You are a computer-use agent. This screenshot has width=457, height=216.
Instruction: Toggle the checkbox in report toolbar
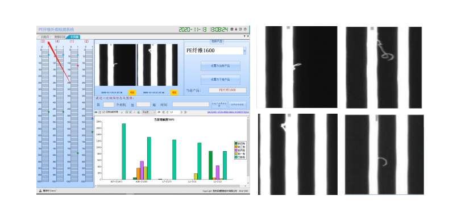pyautogui.click(x=104, y=112)
